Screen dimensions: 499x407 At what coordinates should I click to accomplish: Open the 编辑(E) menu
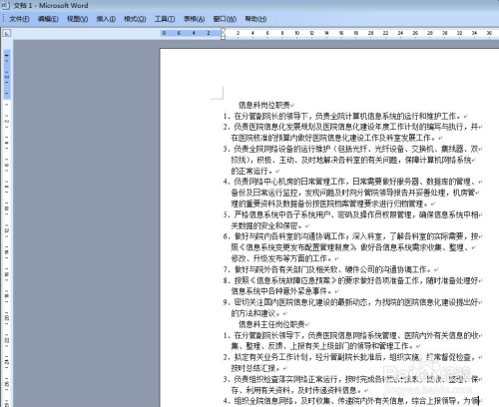click(x=48, y=19)
